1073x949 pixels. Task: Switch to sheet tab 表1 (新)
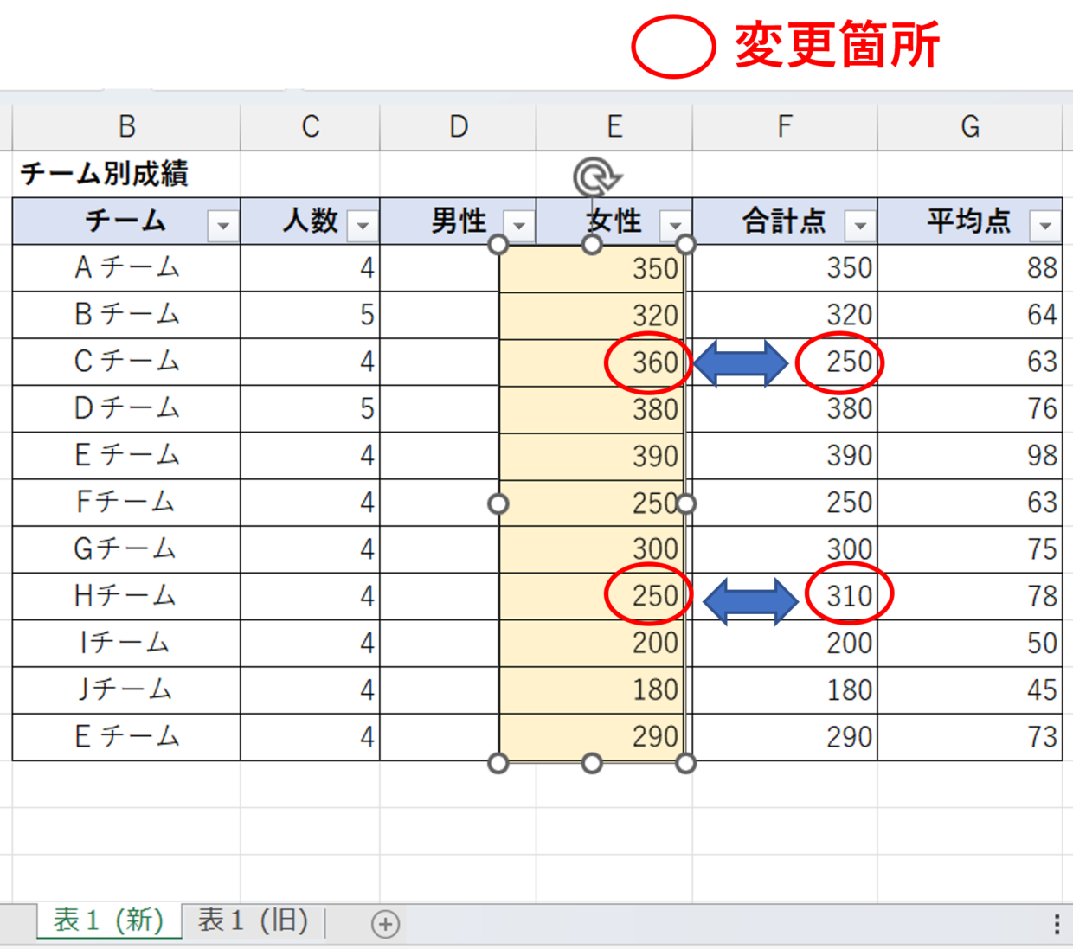(x=109, y=920)
